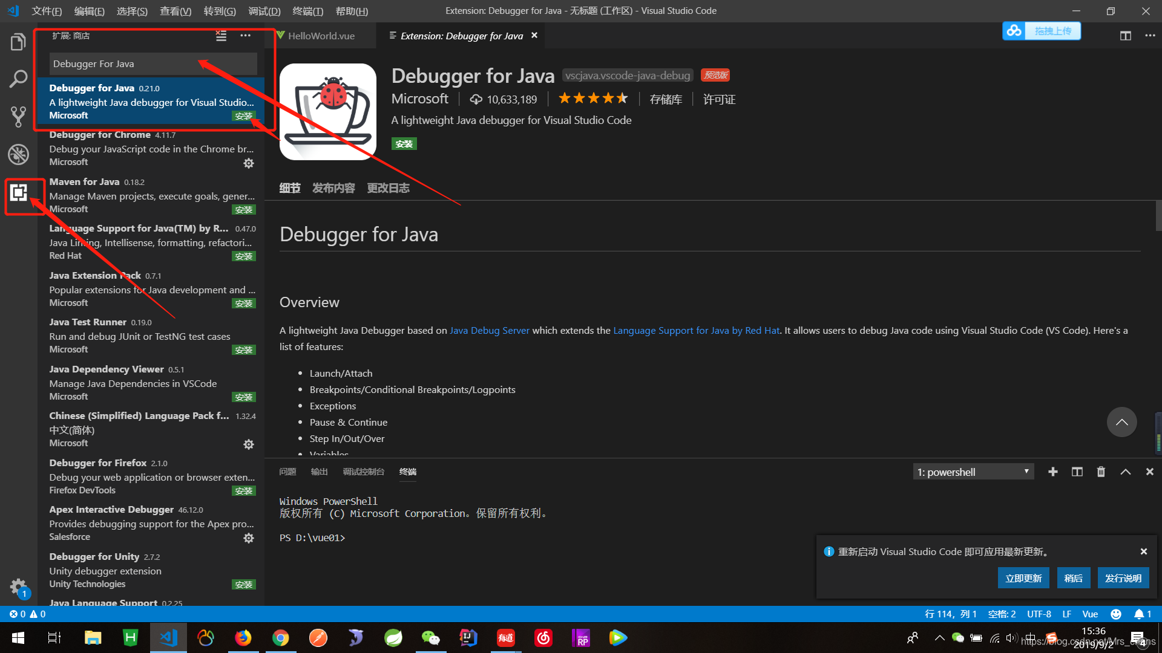The image size is (1162, 653).
Task: Open the Explorer view in activity bar
Action: [x=18, y=42]
